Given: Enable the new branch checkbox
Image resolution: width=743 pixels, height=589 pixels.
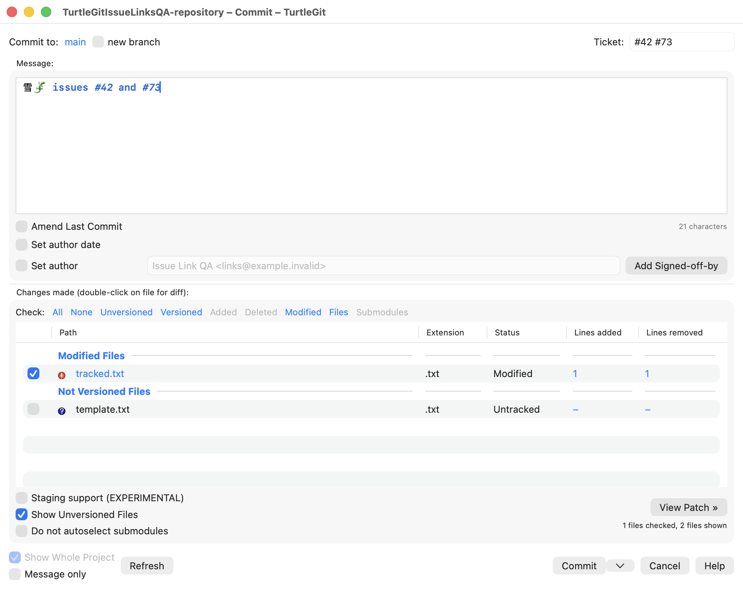Looking at the screenshot, I should pyautogui.click(x=98, y=42).
